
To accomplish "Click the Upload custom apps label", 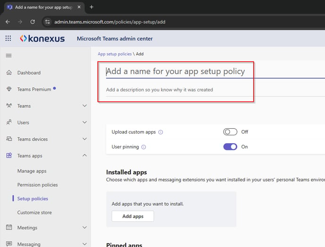I will click(134, 132).
